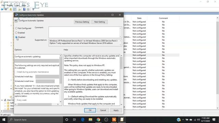Select the Enabled radio button

[16, 33]
